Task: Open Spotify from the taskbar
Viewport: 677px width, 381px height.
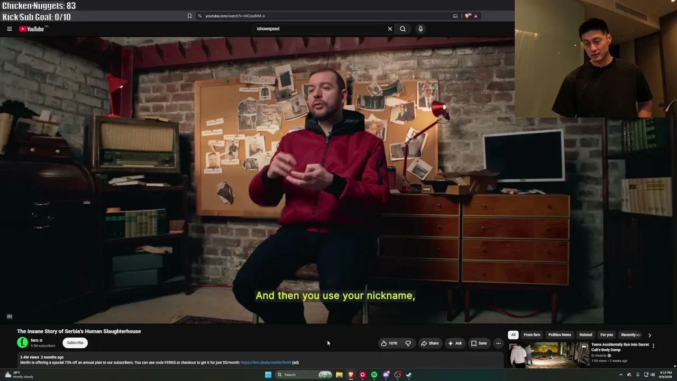Action: point(374,375)
